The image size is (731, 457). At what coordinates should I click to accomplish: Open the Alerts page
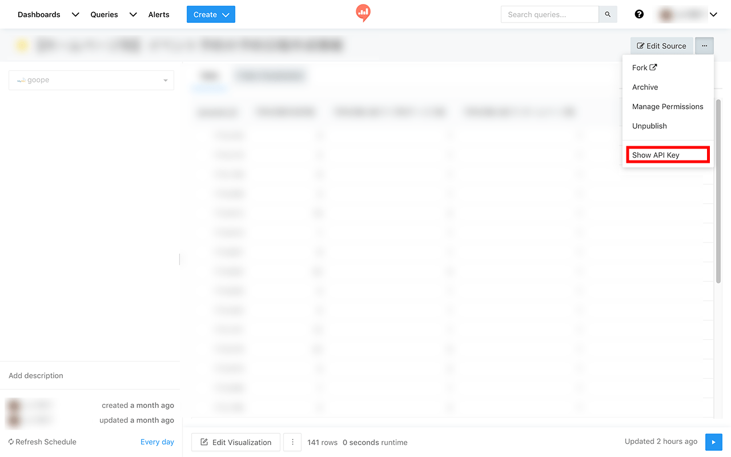159,14
